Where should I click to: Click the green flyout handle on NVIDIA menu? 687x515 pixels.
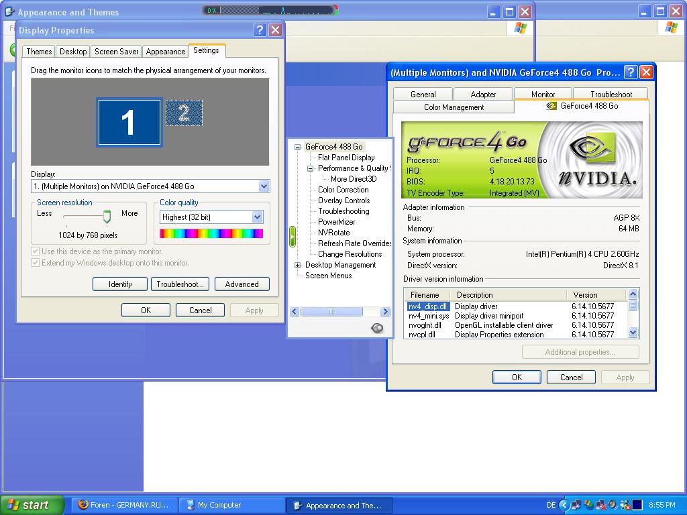pos(293,237)
